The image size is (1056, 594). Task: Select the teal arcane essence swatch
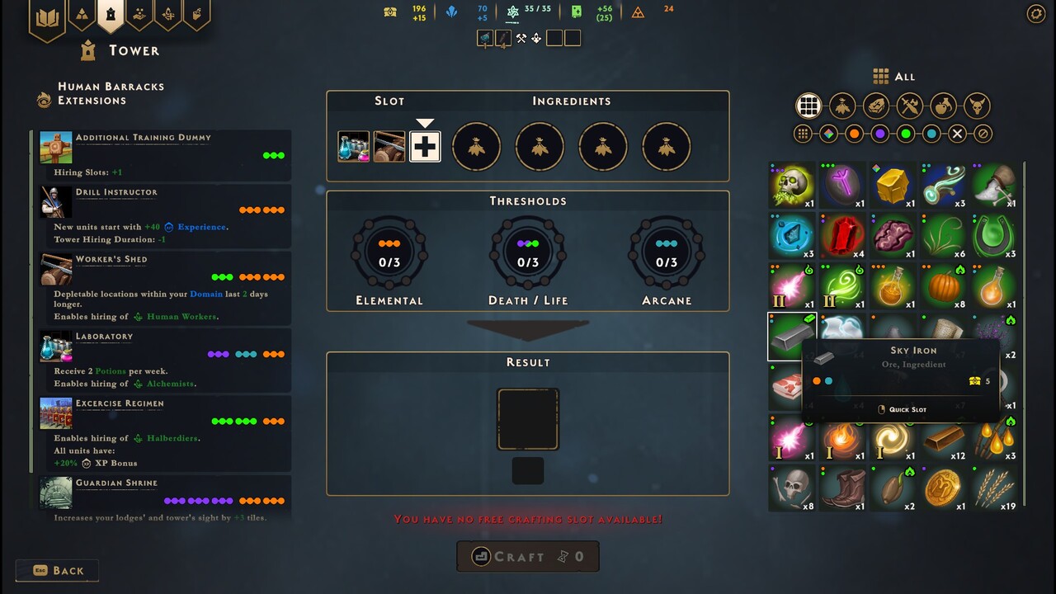[931, 134]
